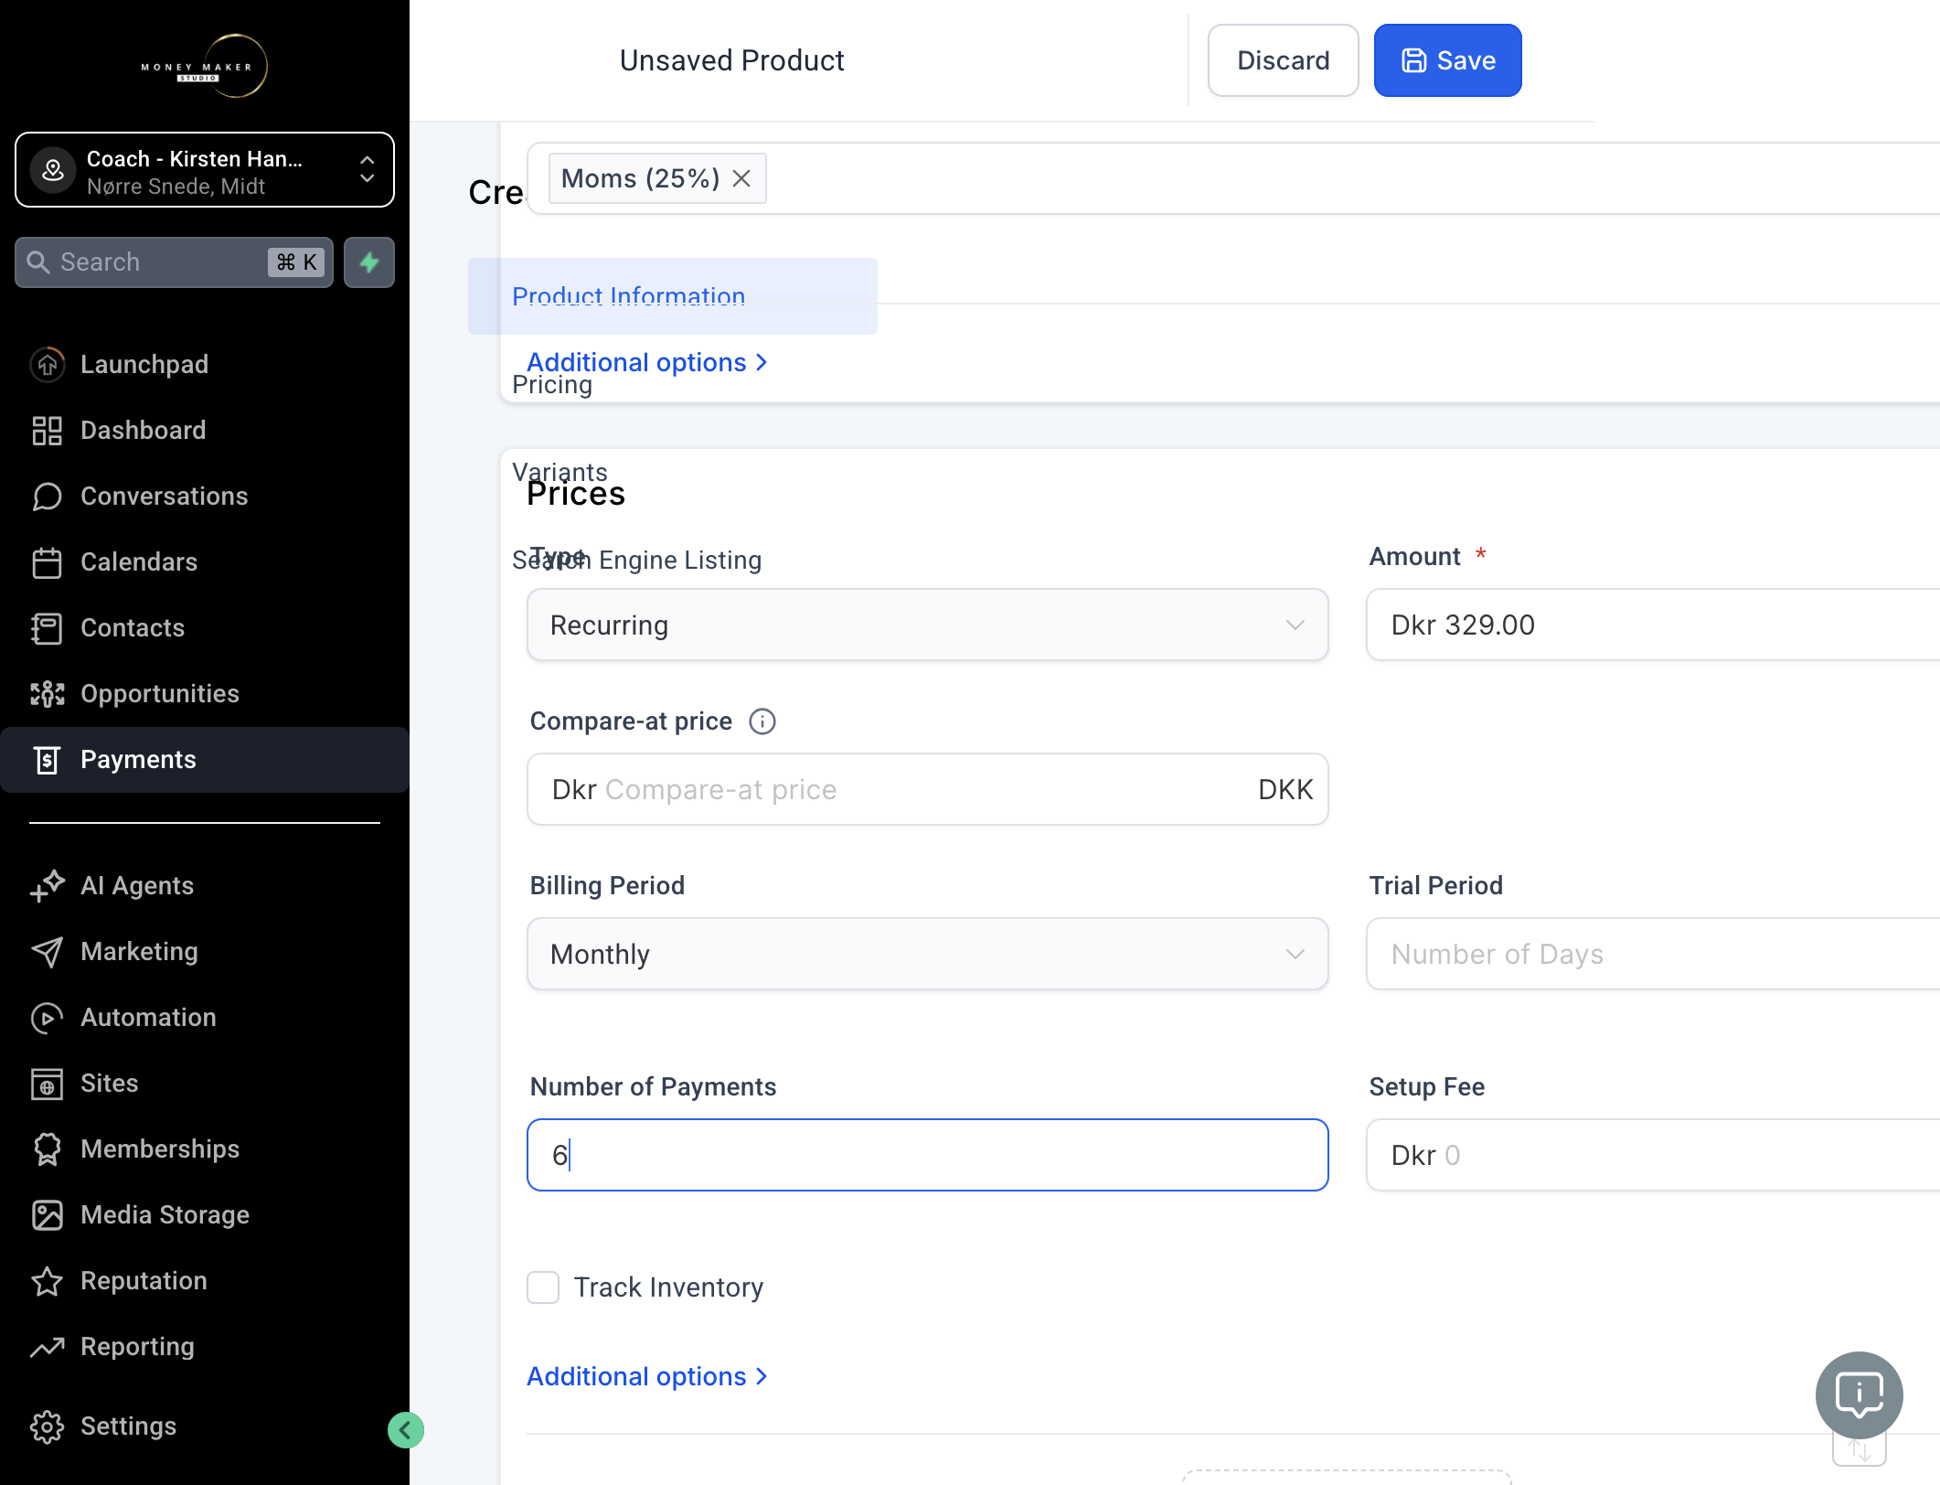The width and height of the screenshot is (1940, 1485).
Task: Open the Memberships menu item
Action: point(205,1148)
